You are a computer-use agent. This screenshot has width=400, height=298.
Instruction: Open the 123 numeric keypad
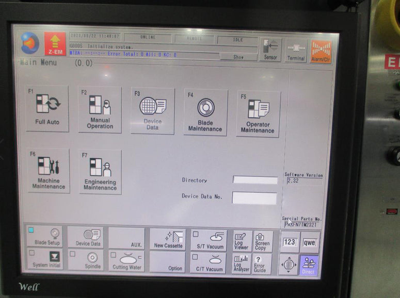click(x=290, y=242)
